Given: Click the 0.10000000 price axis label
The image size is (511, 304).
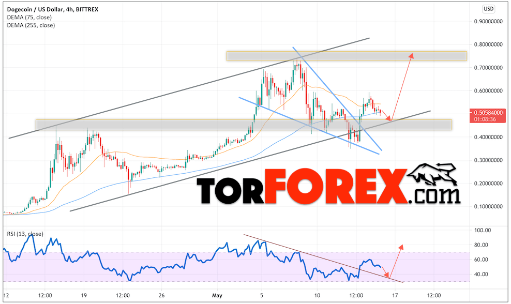Looking at the screenshot, I should [x=488, y=206].
